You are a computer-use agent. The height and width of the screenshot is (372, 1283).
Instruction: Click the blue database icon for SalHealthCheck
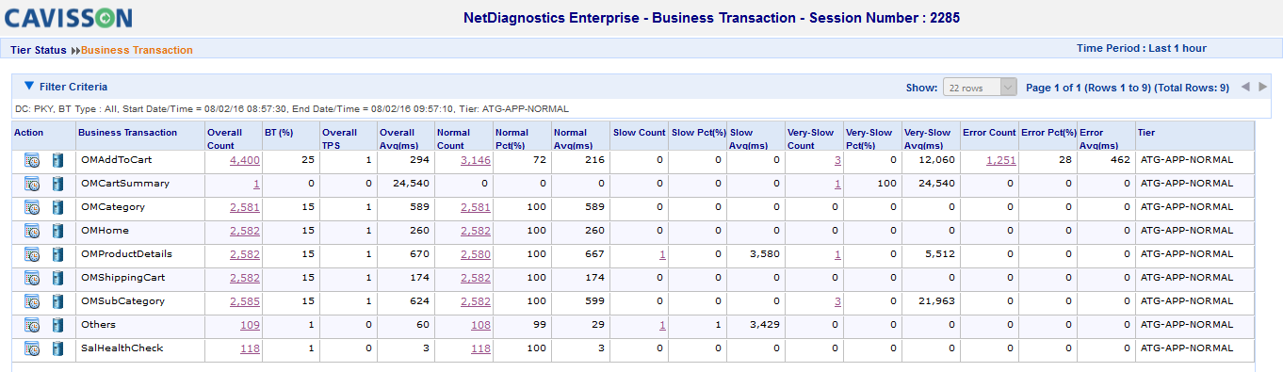(x=57, y=349)
